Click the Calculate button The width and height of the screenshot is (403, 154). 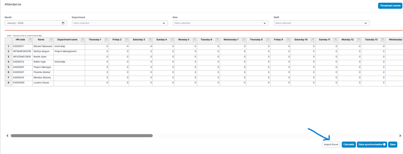pos(349,145)
